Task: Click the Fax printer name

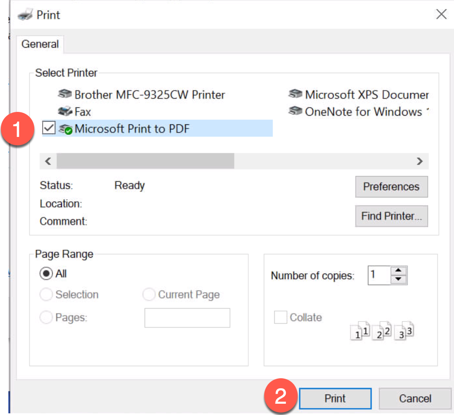Action: tap(83, 112)
